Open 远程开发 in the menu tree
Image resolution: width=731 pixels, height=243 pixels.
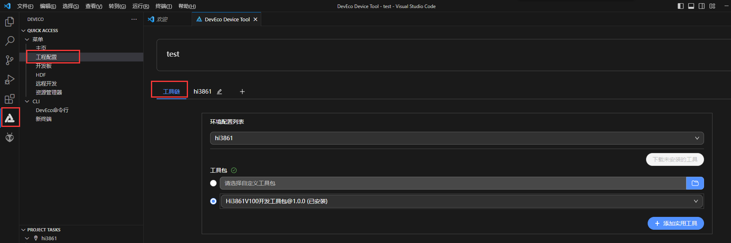(46, 84)
